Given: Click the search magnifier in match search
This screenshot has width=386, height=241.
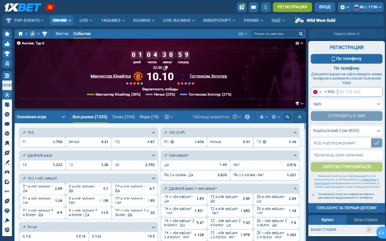Looking at the screenshot, I should 301,34.
